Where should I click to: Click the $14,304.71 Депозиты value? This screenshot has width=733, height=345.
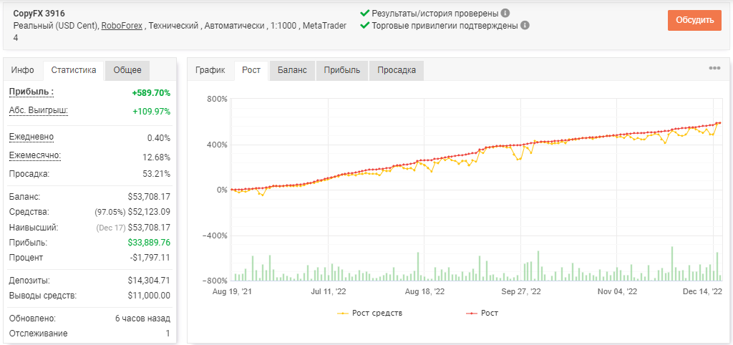point(149,281)
